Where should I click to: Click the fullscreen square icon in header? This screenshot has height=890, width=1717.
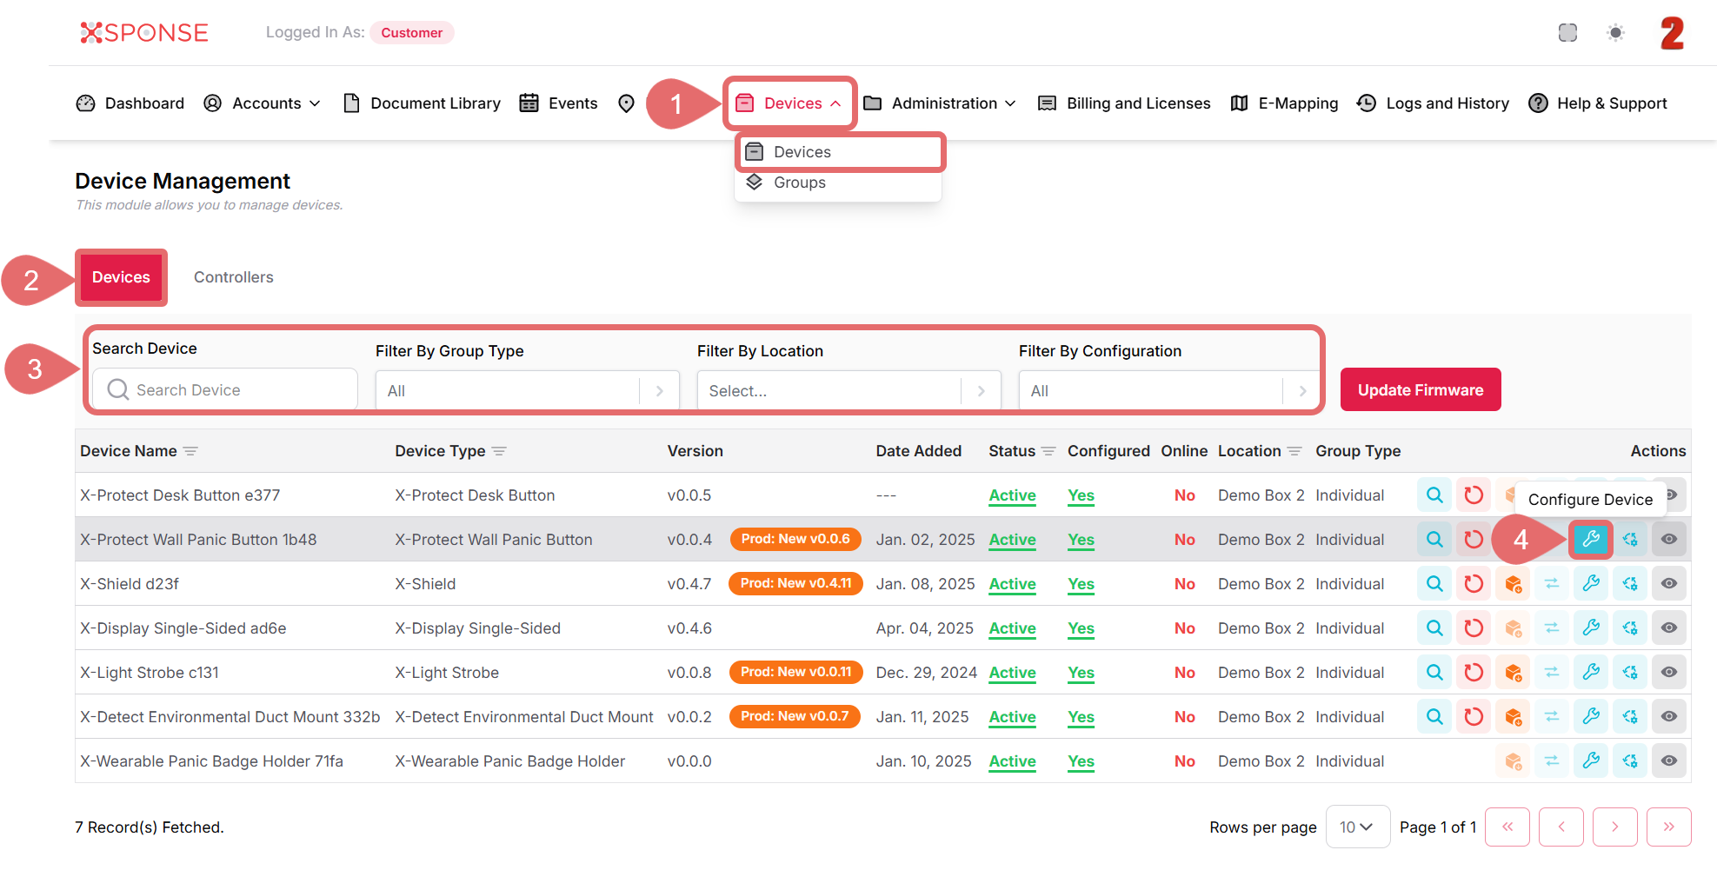pos(1567,33)
